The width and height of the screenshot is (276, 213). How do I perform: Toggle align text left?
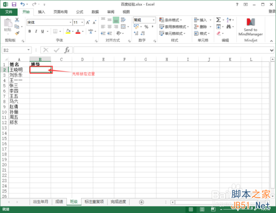click(x=103, y=26)
